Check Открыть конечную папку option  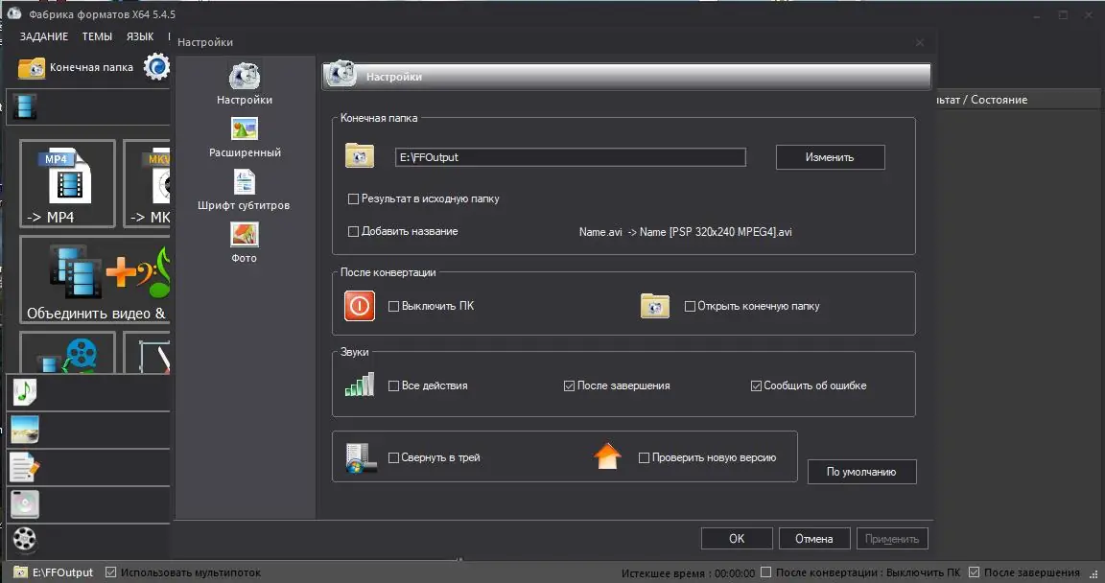coord(690,306)
